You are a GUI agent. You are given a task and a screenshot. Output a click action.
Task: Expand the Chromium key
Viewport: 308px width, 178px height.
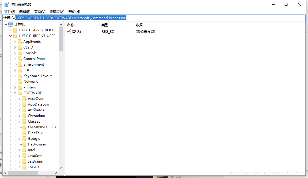19,116
